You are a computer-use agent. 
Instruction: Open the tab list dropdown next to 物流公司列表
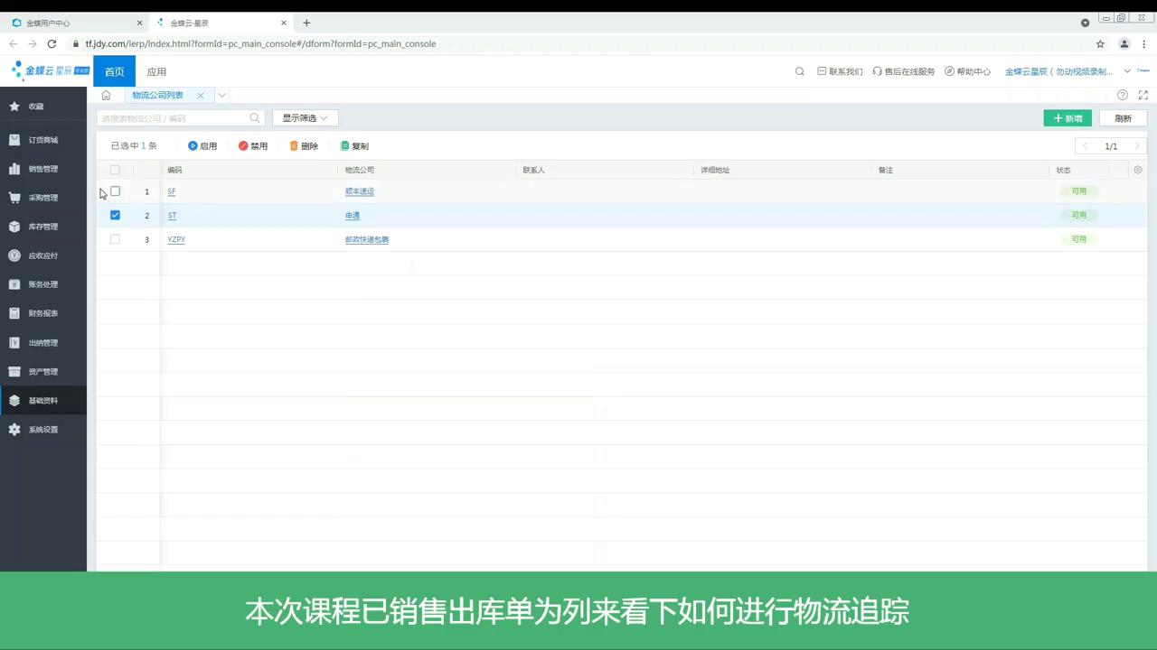(221, 95)
